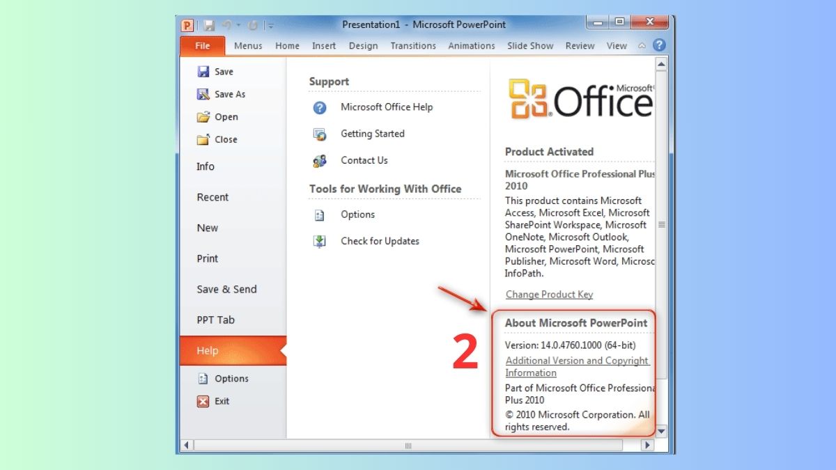Click vertical scrollbar up arrow

[x=661, y=64]
